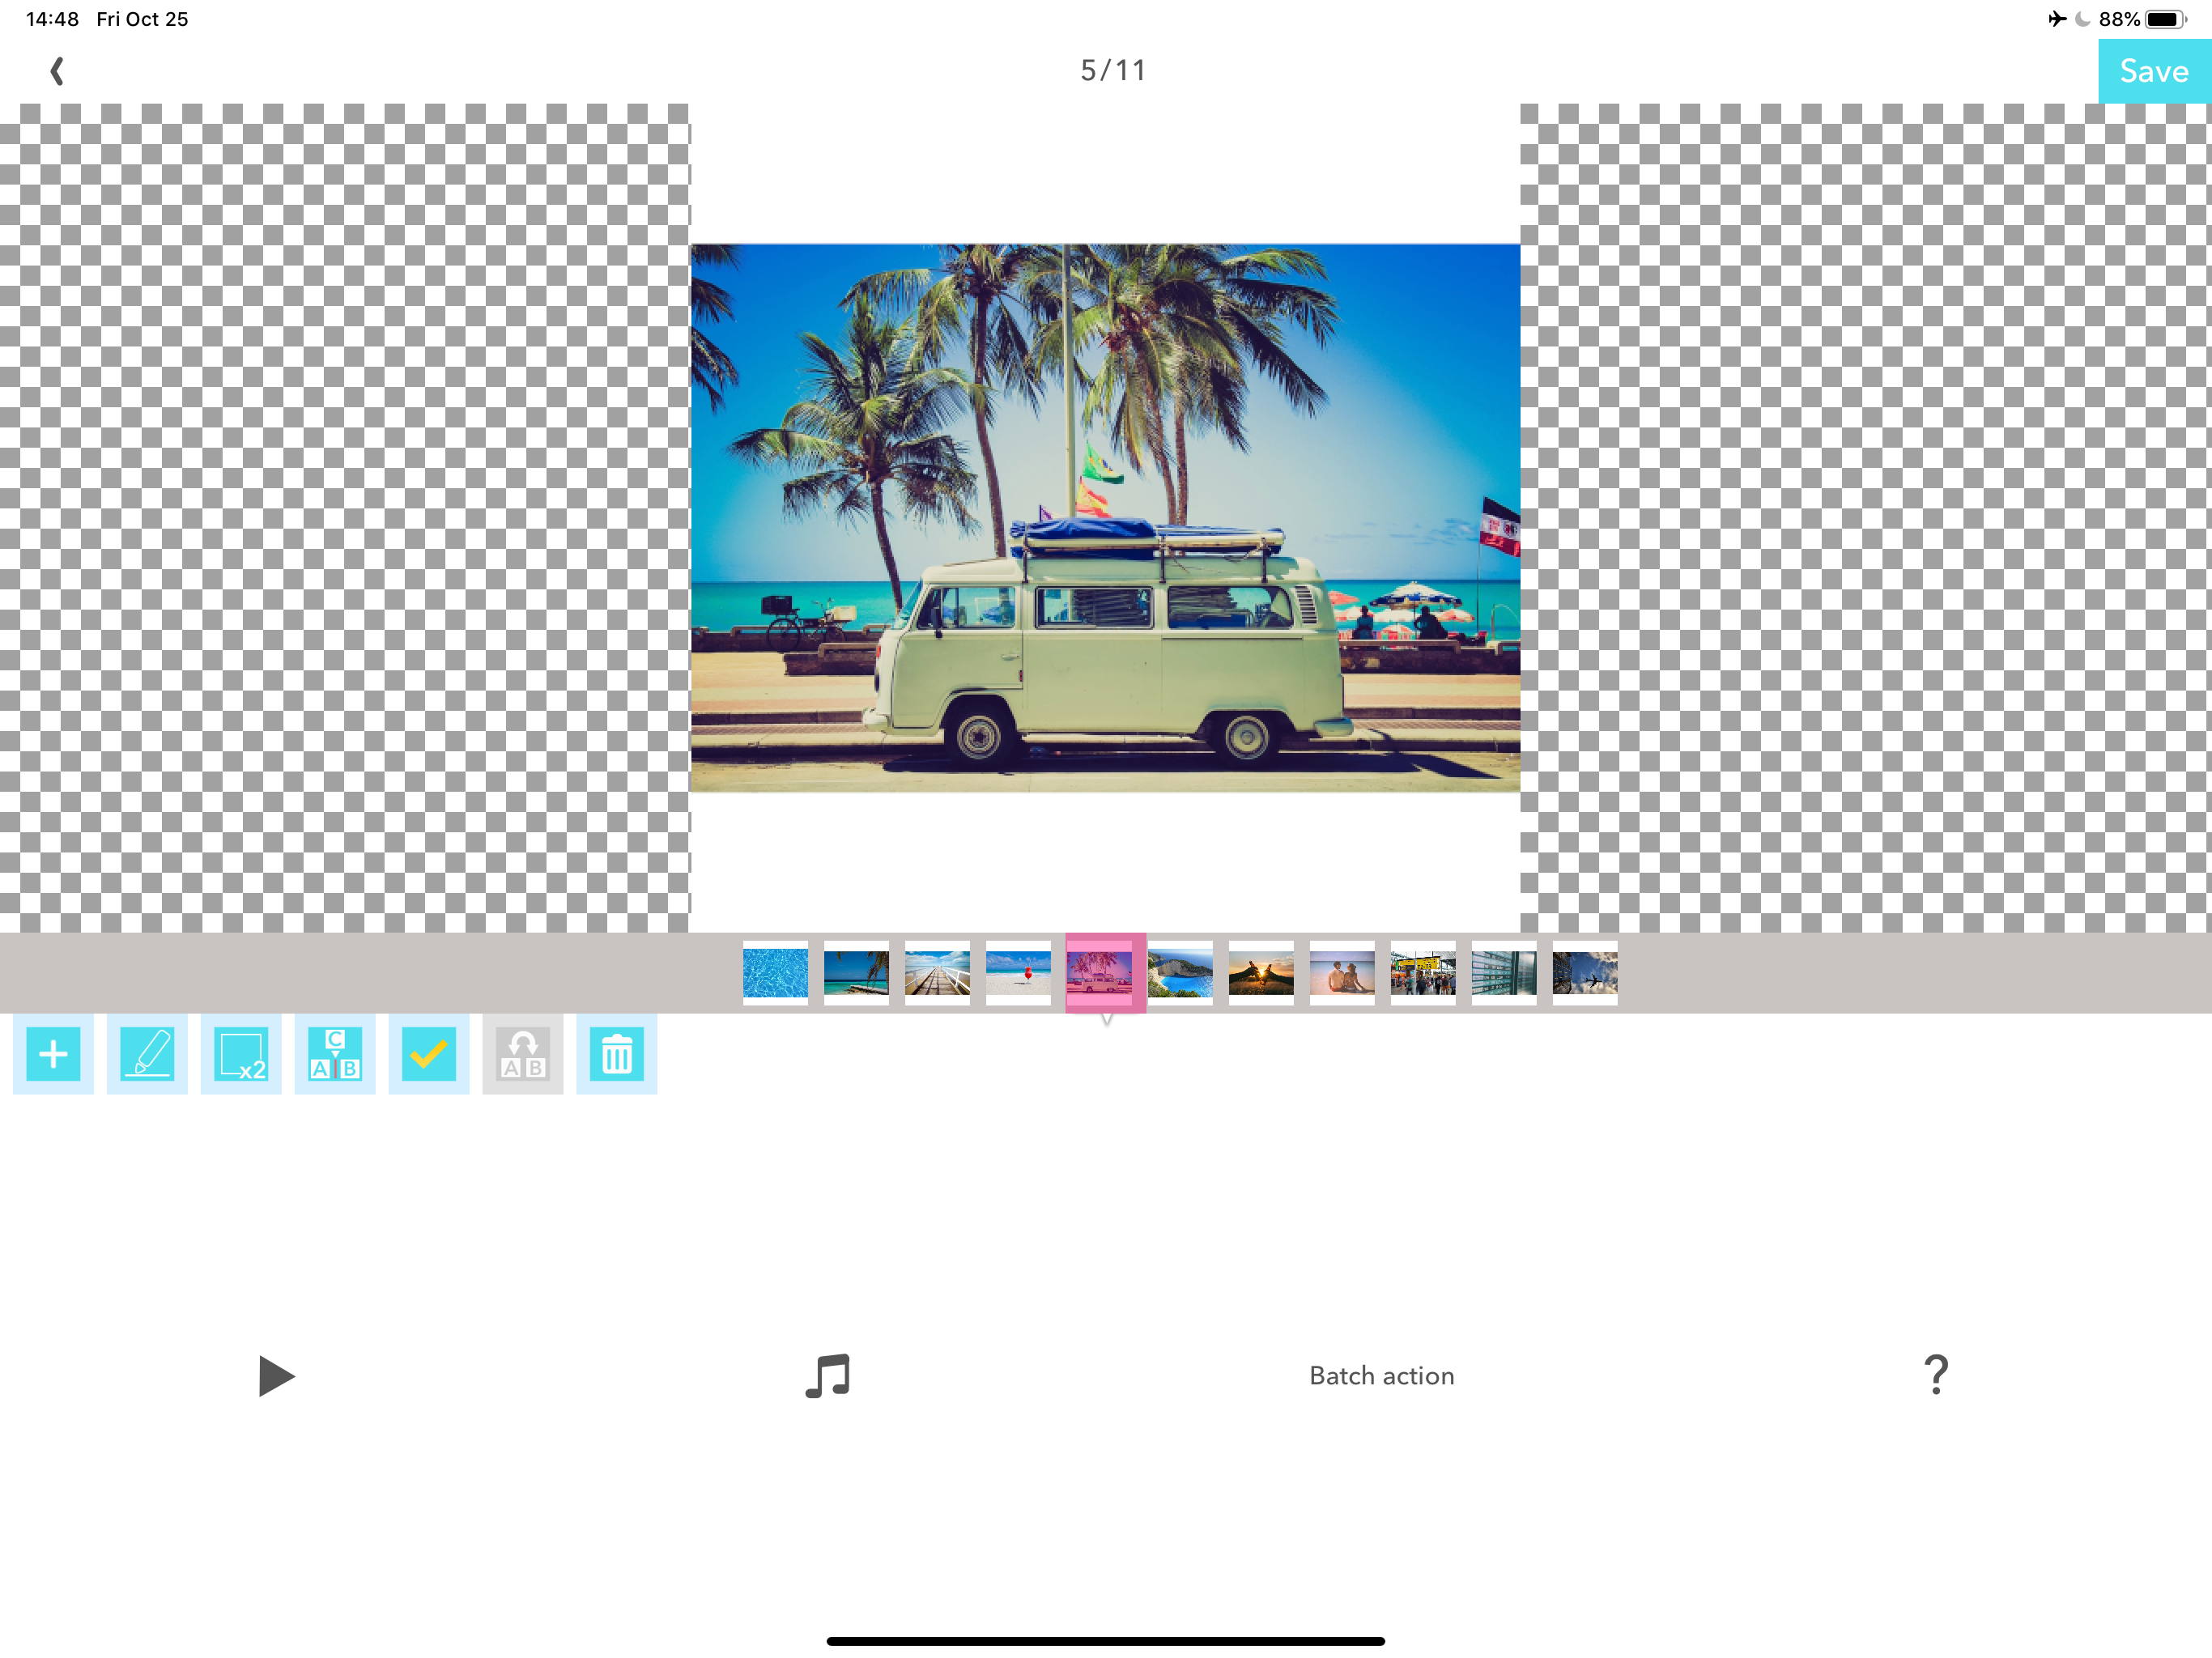Open Batch action menu
This screenshot has height=1658, width=2212.
pyautogui.click(x=1382, y=1376)
